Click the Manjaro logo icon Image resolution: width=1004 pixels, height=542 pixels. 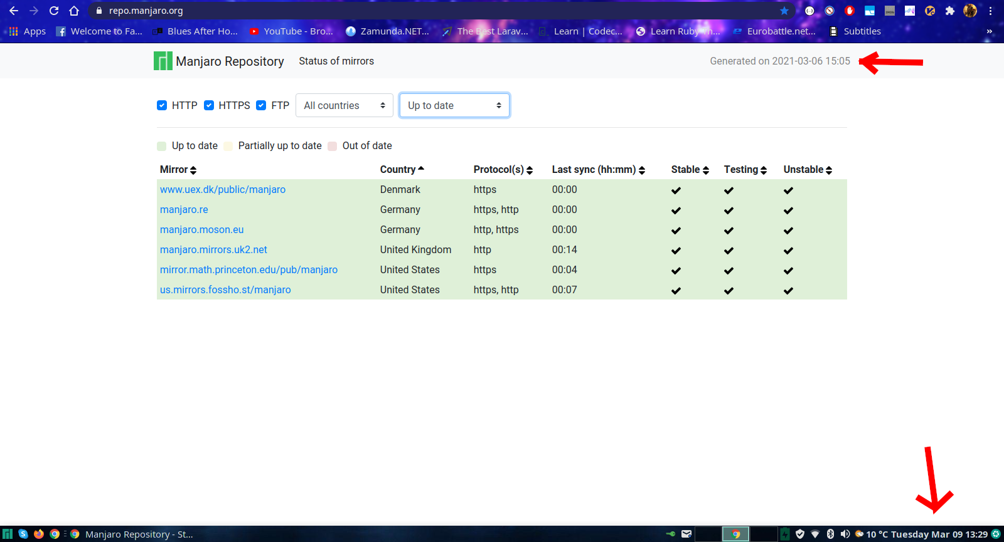tap(163, 61)
